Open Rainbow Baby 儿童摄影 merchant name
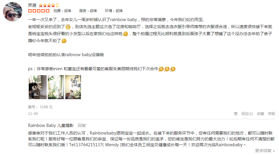Viewport: 279px width, 155px height. 51,125
